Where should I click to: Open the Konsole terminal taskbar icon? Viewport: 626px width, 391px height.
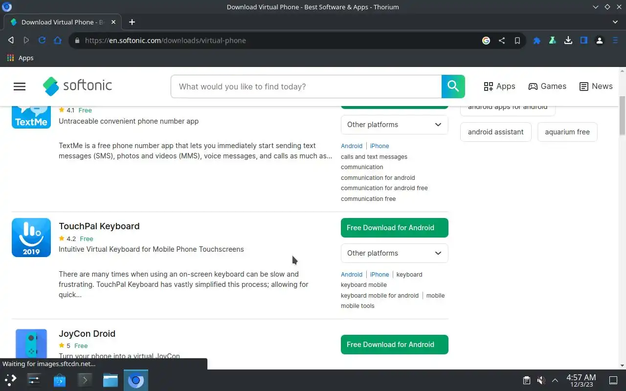coord(85,380)
